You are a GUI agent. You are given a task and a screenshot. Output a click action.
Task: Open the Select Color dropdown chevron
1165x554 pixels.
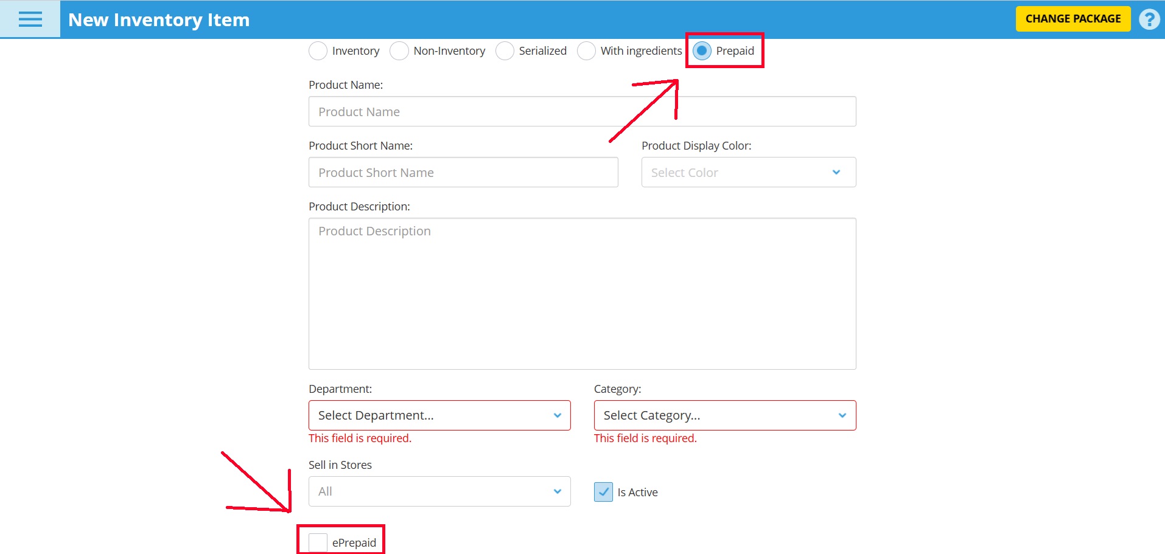[x=836, y=172]
